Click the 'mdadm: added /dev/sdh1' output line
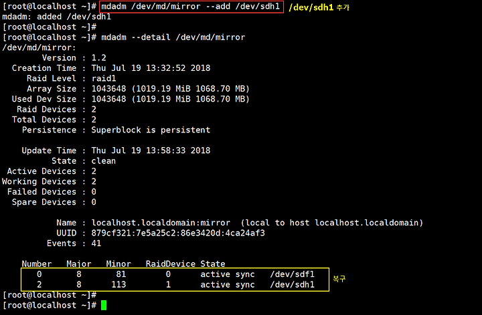Image resolution: width=482 pixels, height=315 pixels. pos(56,17)
